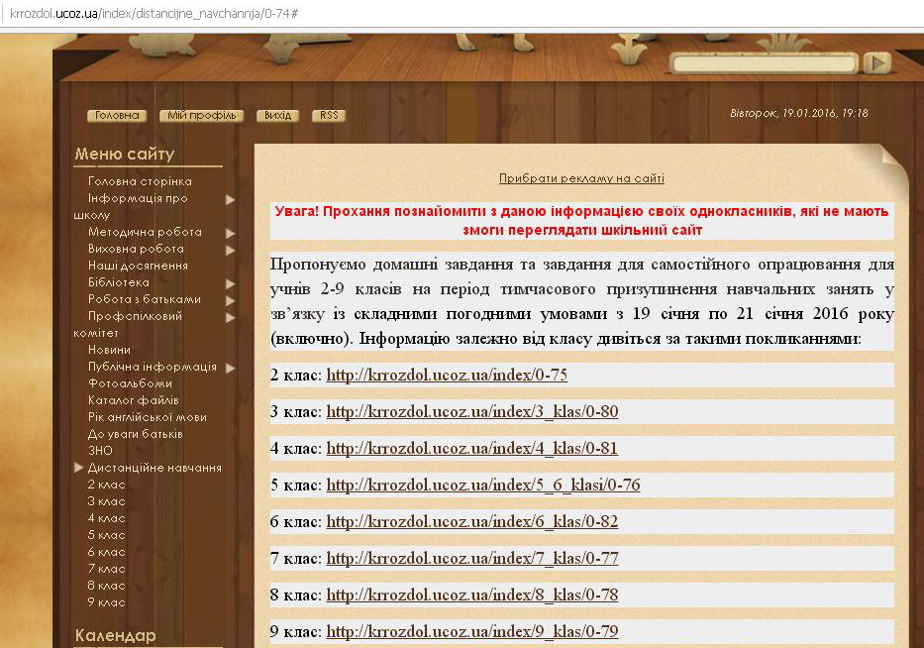Image resolution: width=924 pixels, height=648 pixels.
Task: Expand Публічна інформація submenu arrow
Action: tap(231, 368)
